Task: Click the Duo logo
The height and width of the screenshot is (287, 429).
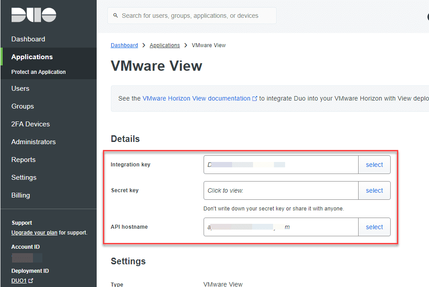Action: [x=33, y=15]
